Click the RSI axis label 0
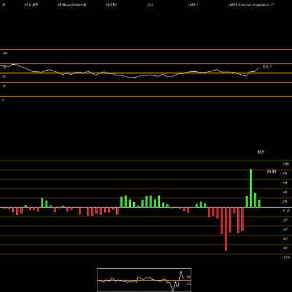292x292 pixels. [x=3, y=100]
